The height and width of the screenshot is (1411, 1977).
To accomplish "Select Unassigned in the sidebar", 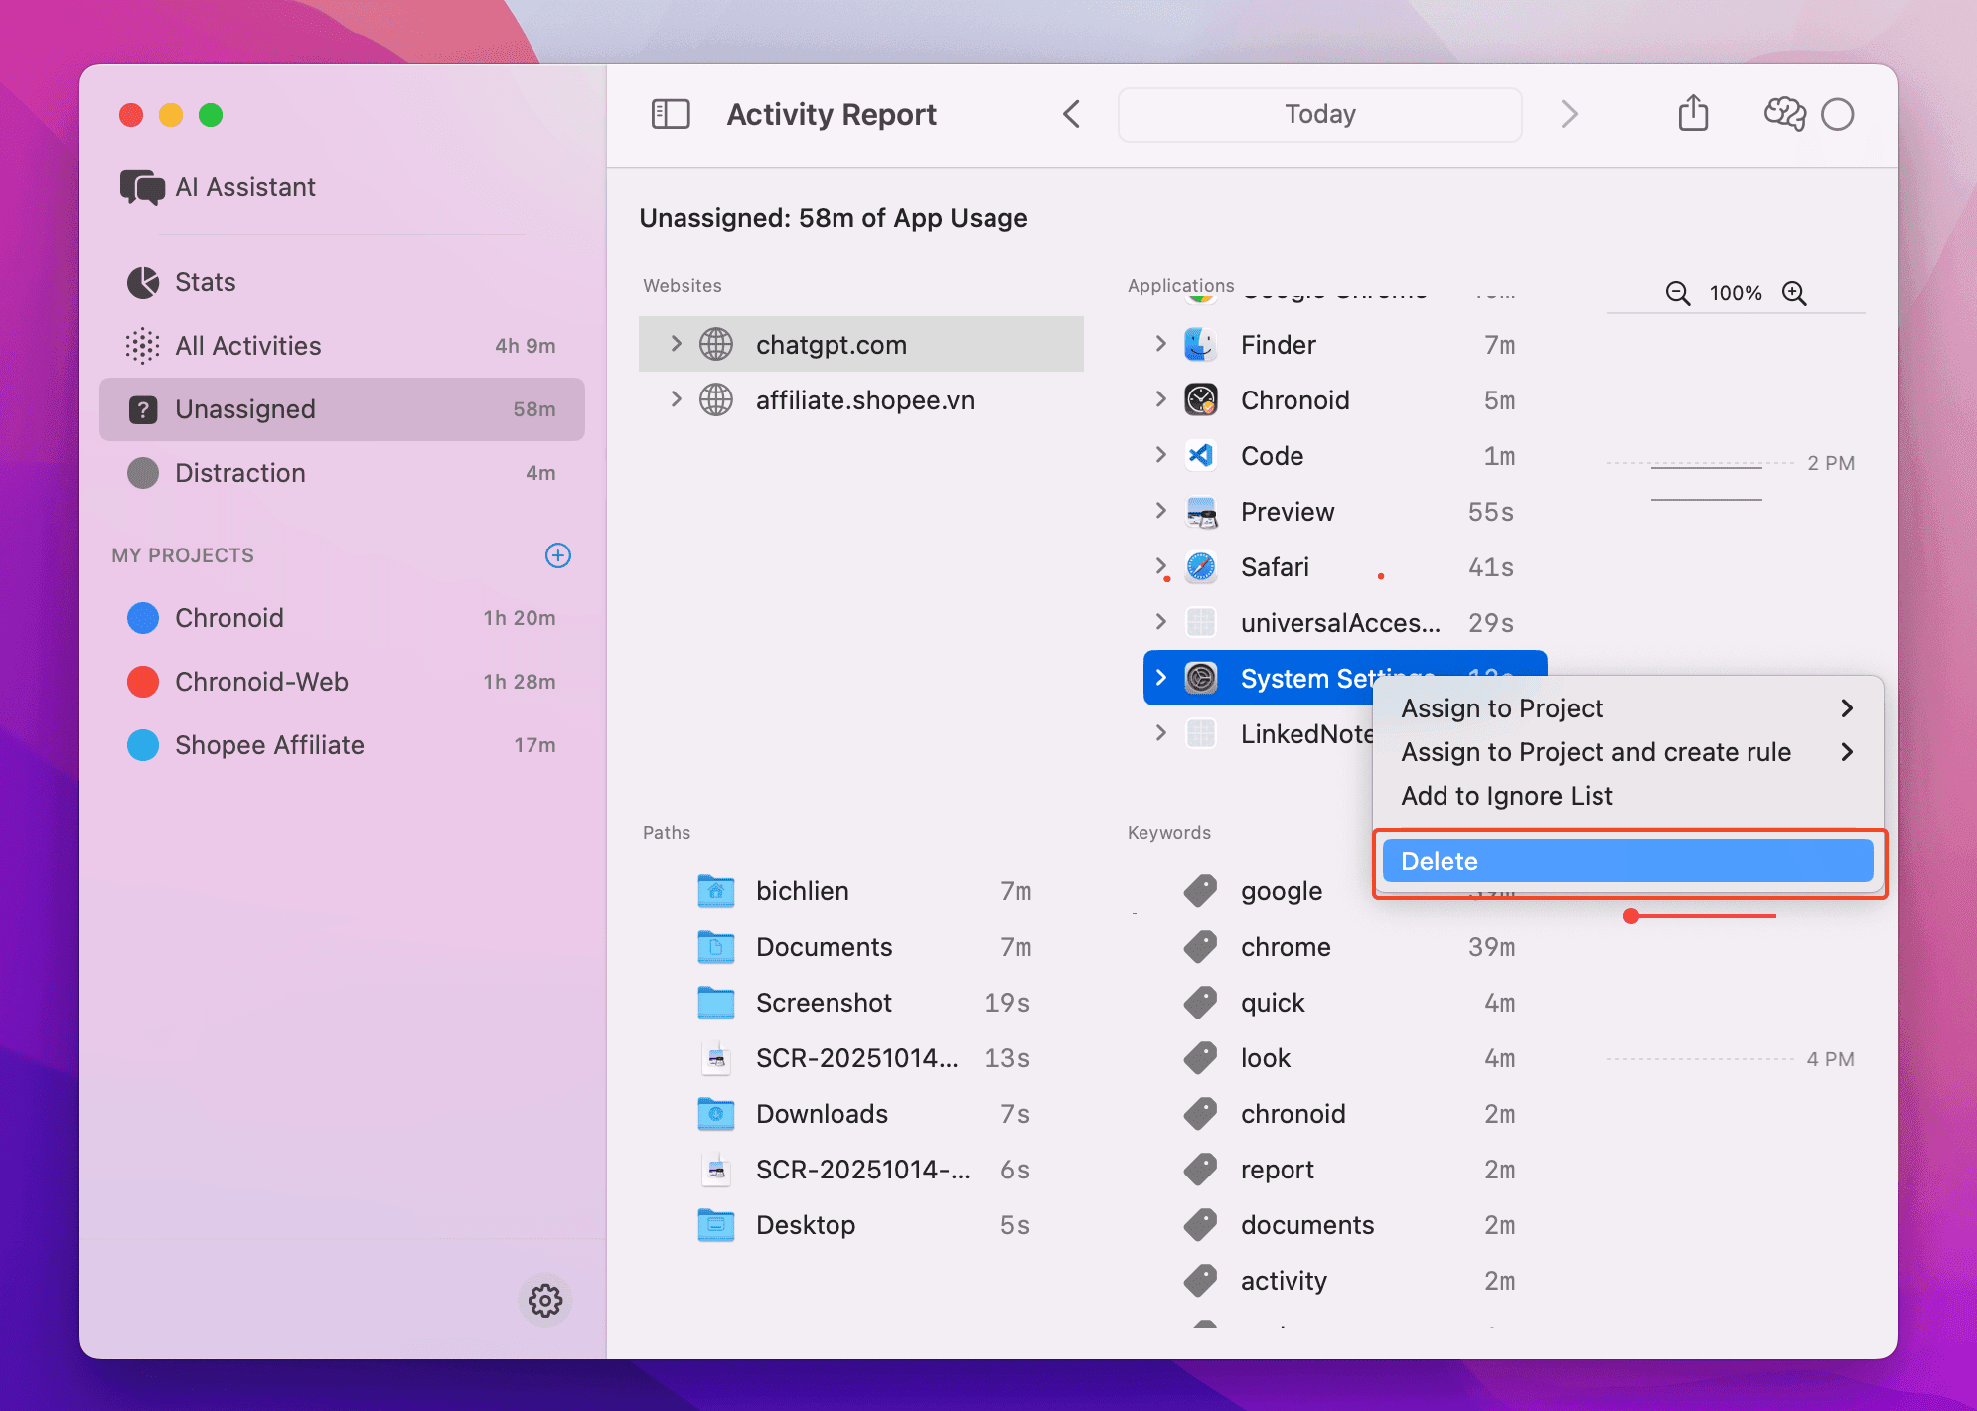I will click(x=245, y=408).
